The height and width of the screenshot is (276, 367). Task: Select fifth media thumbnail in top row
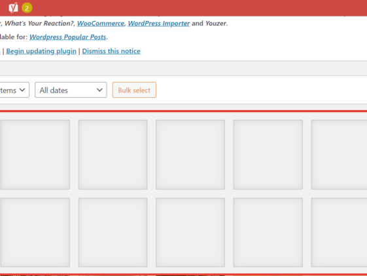pos(339,155)
